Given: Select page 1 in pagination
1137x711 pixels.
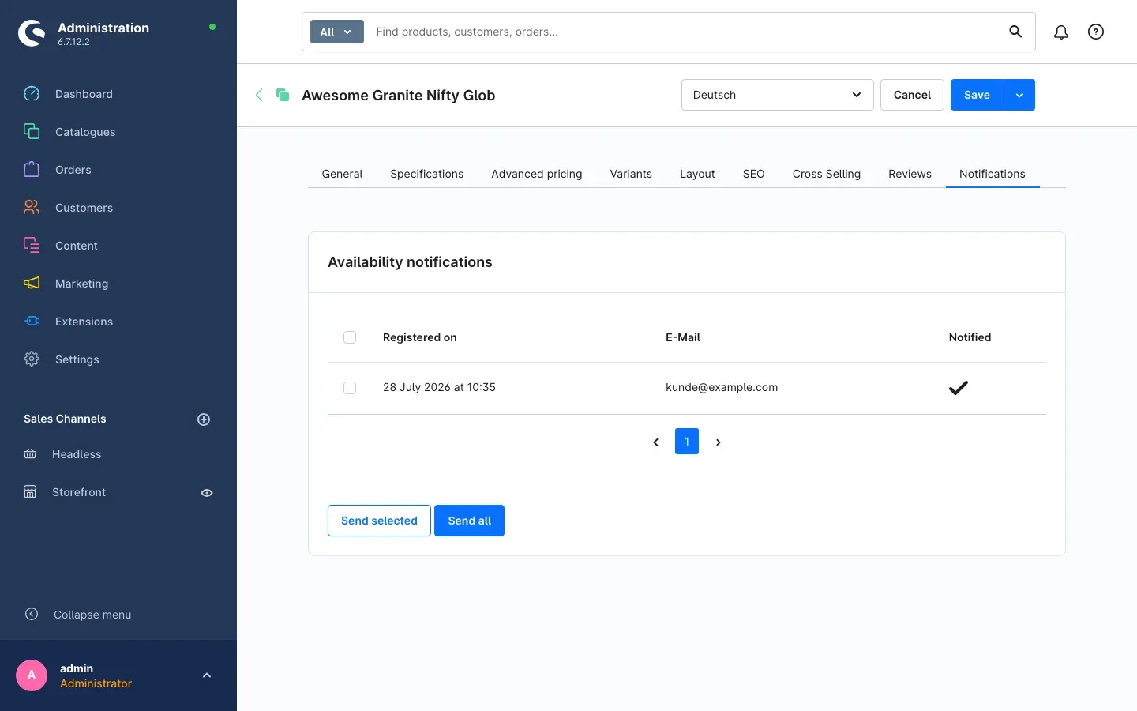Looking at the screenshot, I should point(687,442).
